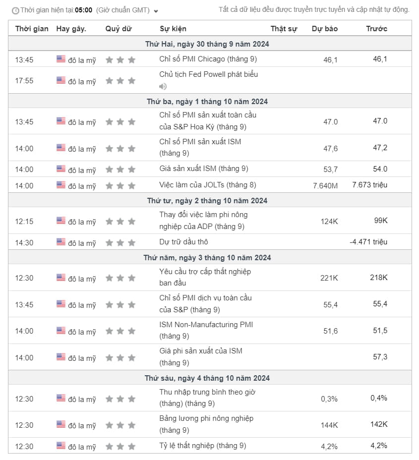Viewport: 419px width, 460px height.
Task: Click the Dự báo column header
Action: pos(325,29)
